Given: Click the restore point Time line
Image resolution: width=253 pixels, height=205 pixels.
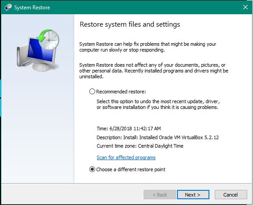Looking at the screenshot, I should click(129, 129).
